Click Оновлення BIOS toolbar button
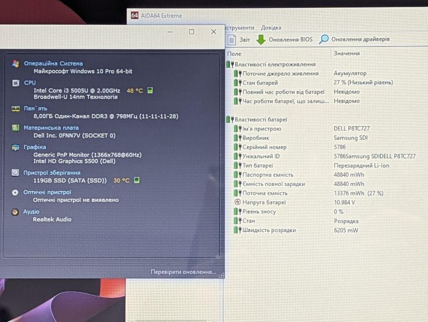 284,39
